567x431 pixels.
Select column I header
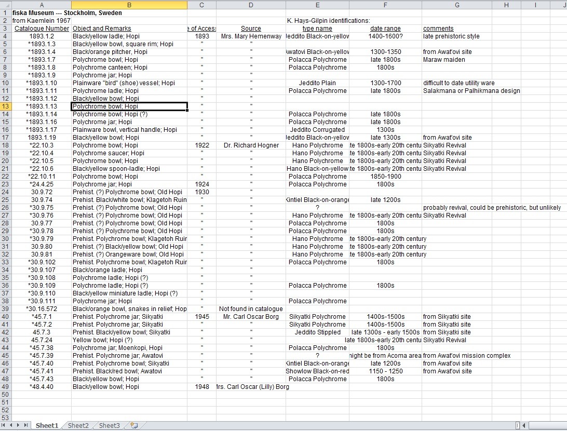[x=535, y=5]
